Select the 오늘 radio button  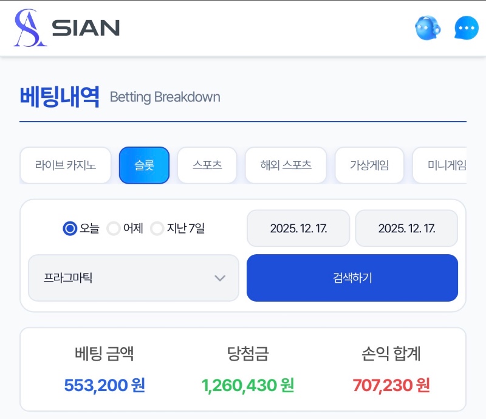point(70,229)
